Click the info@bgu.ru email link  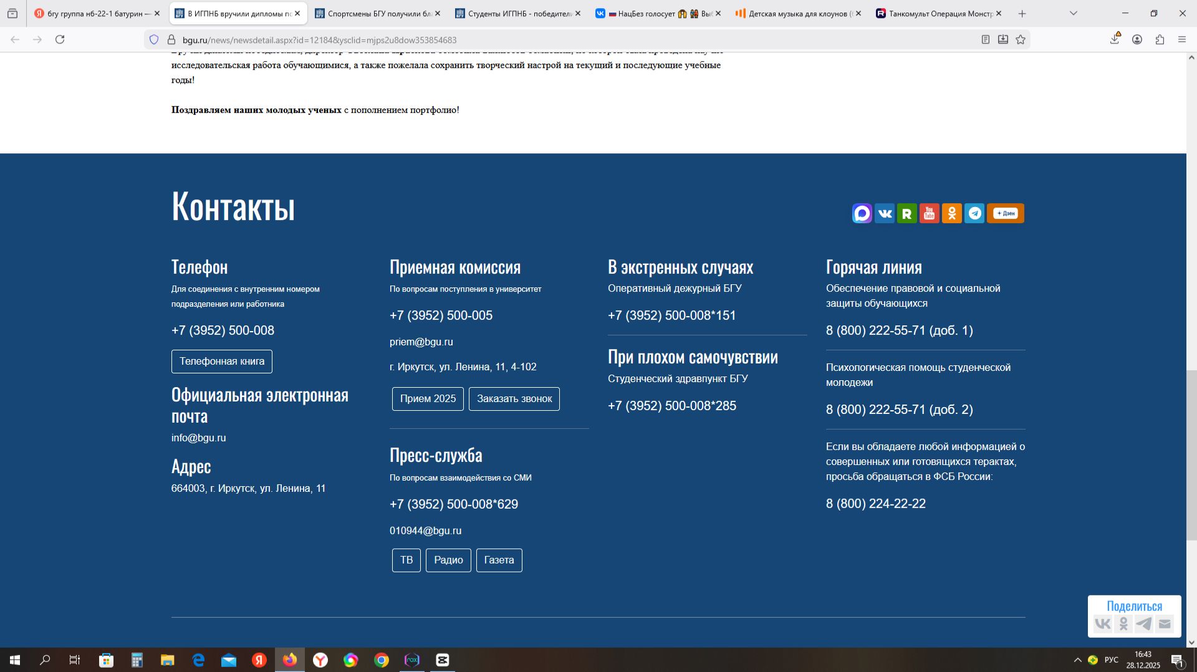pyautogui.click(x=199, y=438)
